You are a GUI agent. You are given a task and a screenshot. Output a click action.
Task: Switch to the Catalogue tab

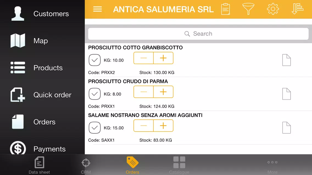(179, 165)
